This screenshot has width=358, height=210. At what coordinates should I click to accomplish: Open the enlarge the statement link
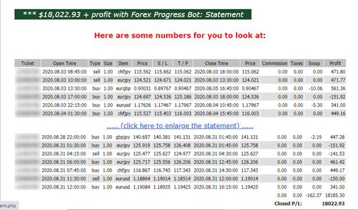tap(180, 126)
